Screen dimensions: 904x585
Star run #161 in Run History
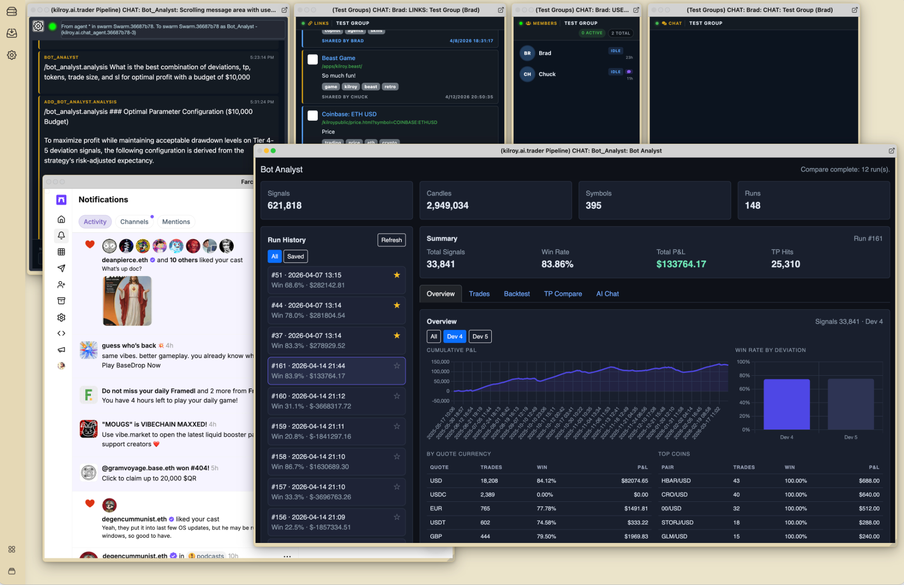(396, 366)
